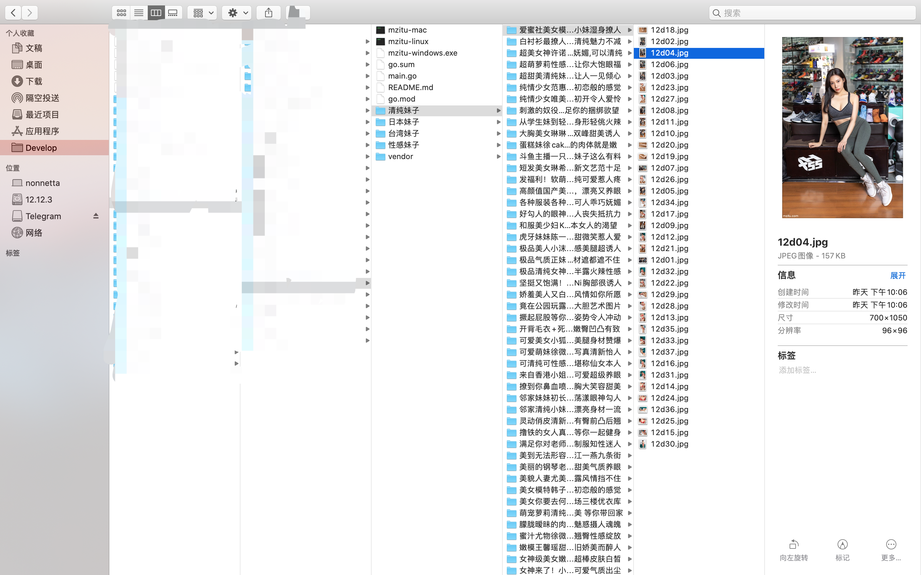
Task: Open 文稿 in the sidebar
Action: [54, 48]
